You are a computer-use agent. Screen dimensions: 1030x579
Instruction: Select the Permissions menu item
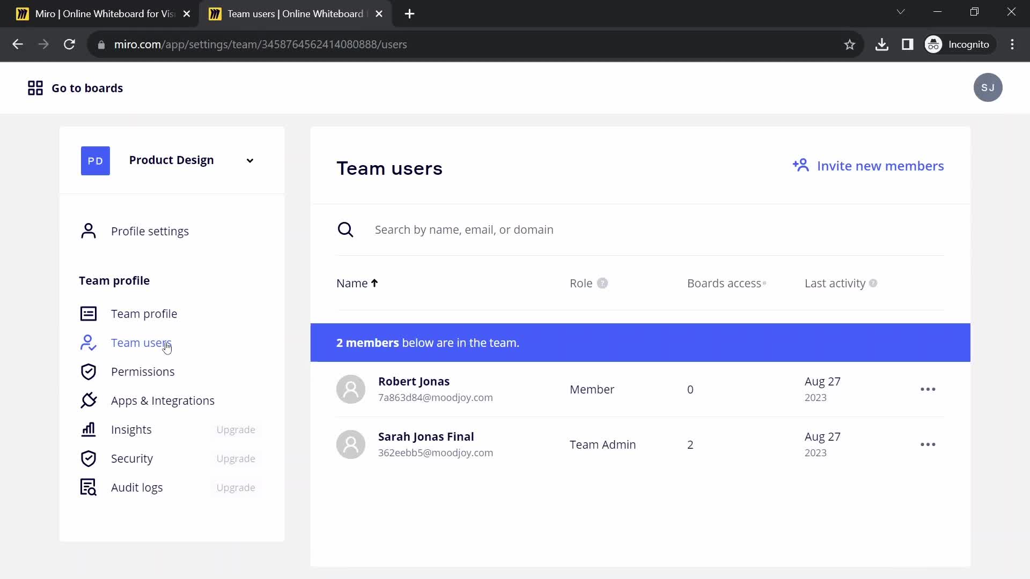(143, 371)
